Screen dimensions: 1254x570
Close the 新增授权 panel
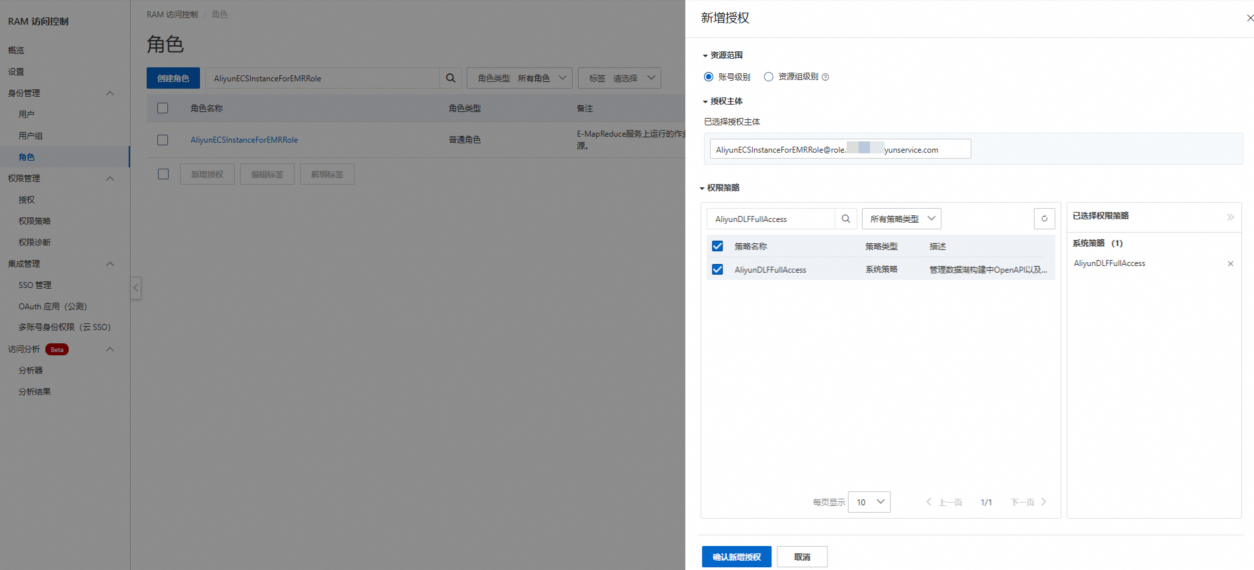pos(1249,18)
